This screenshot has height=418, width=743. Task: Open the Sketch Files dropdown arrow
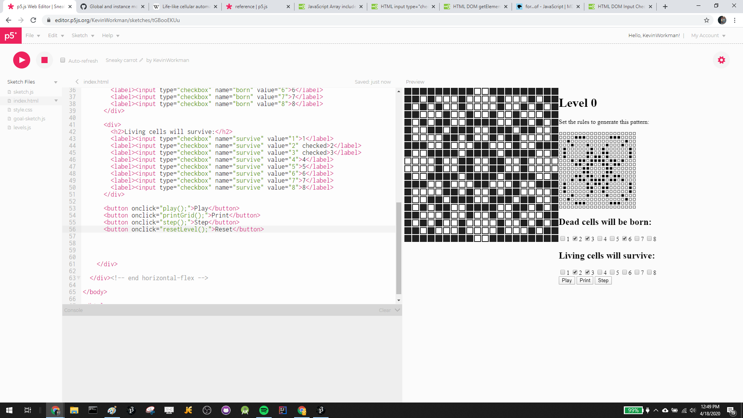56,82
